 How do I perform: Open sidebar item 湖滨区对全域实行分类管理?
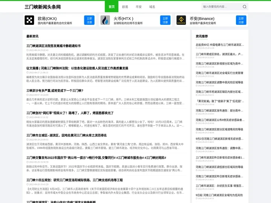pyautogui.click(x=219, y=73)
